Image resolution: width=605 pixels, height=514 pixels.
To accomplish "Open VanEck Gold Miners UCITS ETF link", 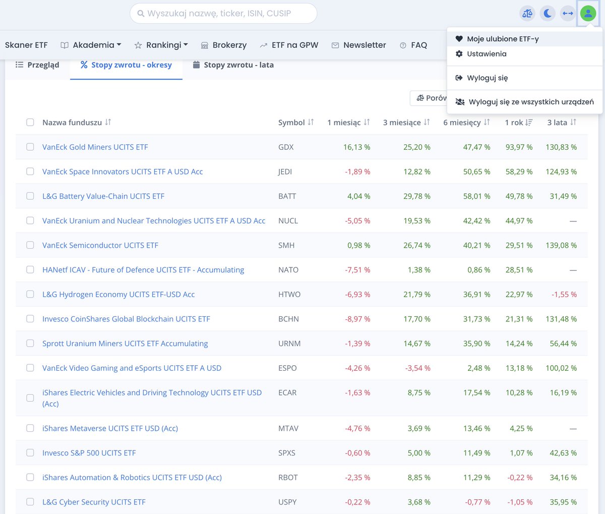I will point(95,147).
